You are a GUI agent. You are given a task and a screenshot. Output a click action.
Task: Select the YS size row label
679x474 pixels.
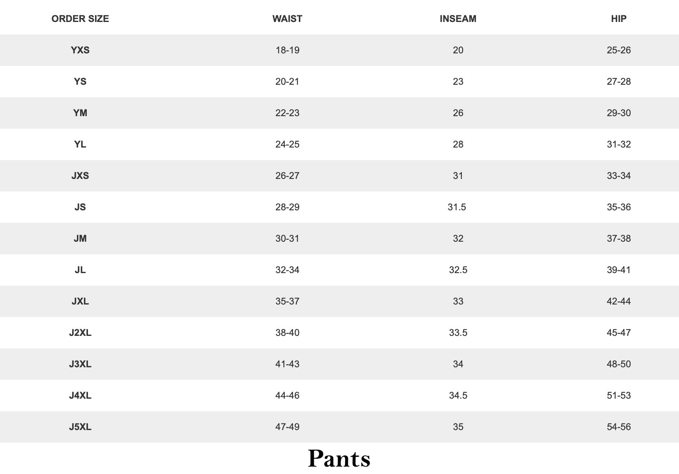(80, 82)
